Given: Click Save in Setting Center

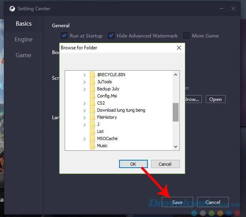Looking at the screenshot, I should [x=177, y=202].
